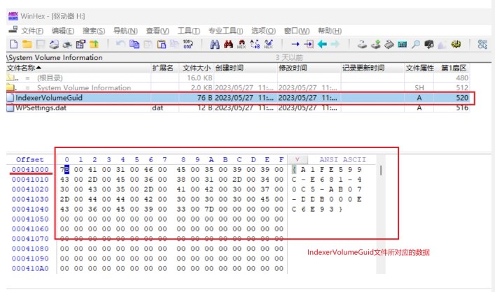The width and height of the screenshot is (495, 292).
Task: Click the yellow gear options icon
Action: 456,45
